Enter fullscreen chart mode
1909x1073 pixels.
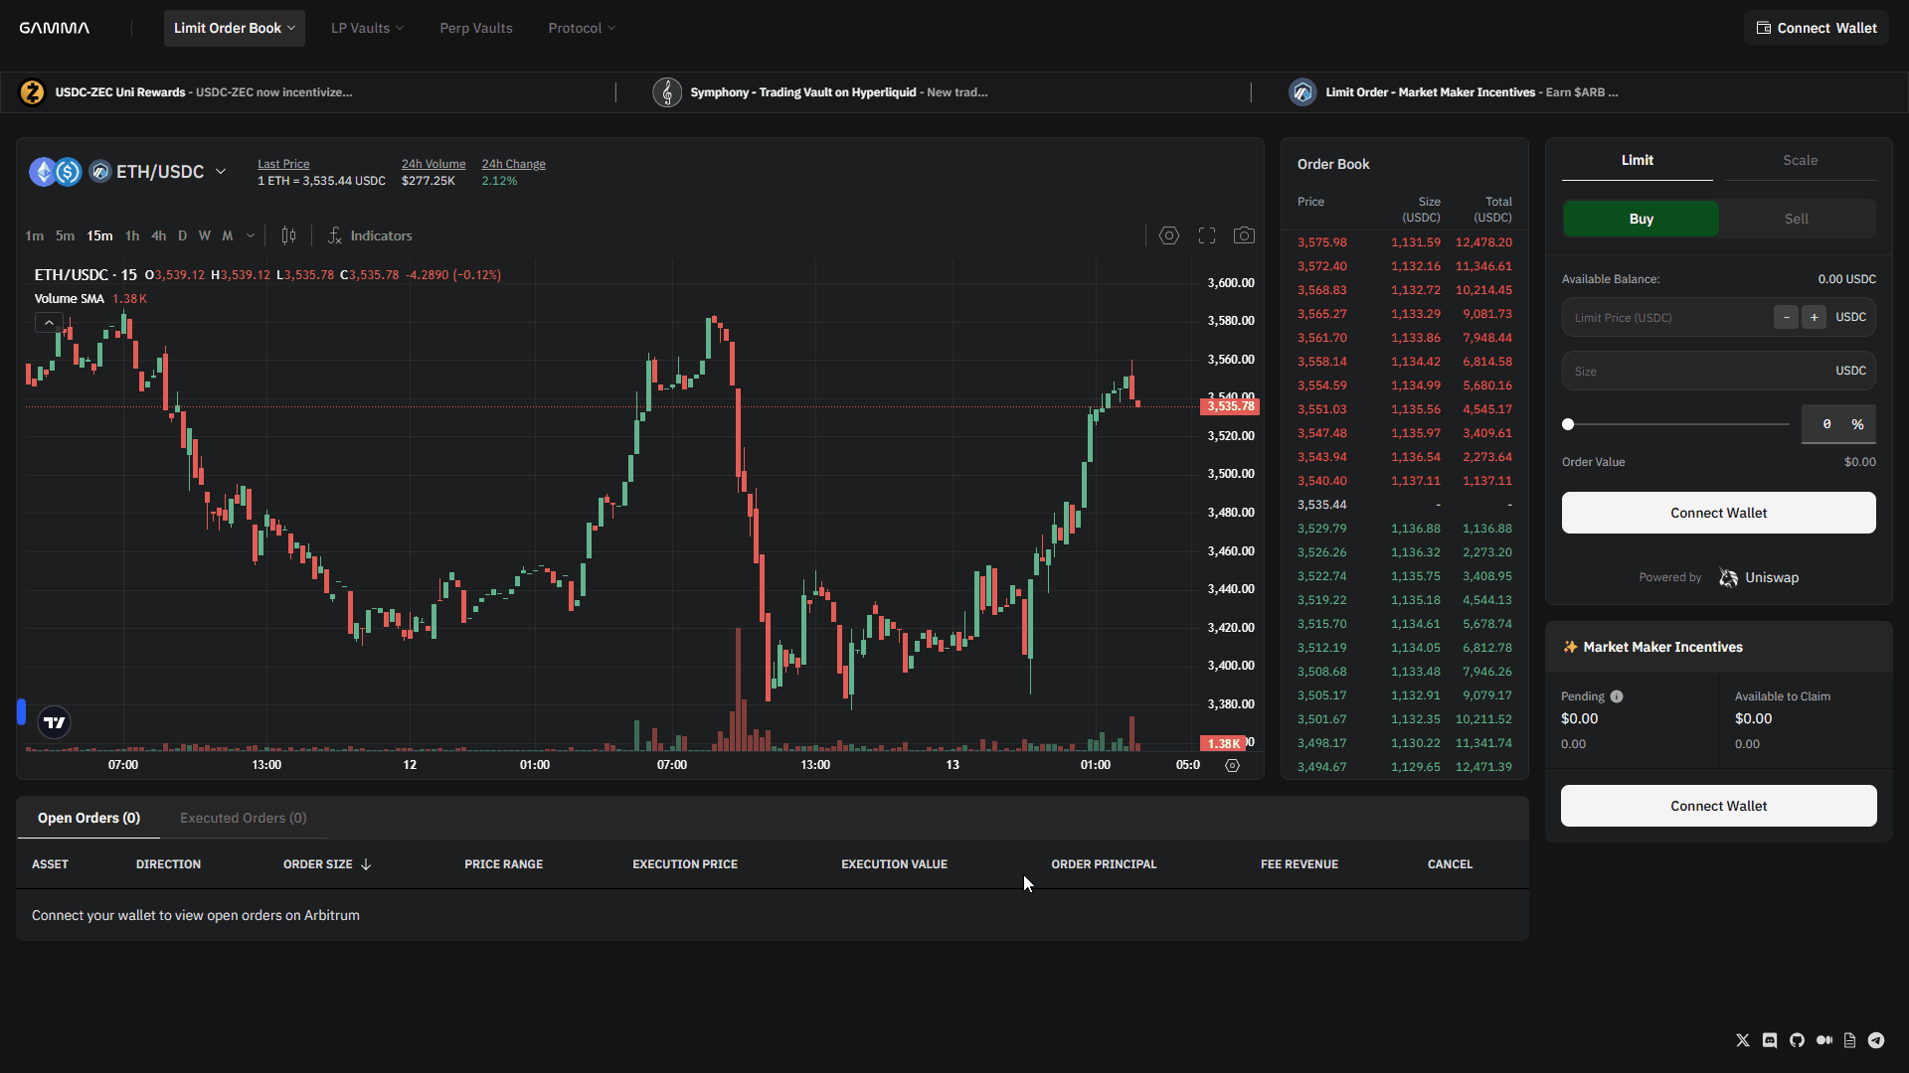coord(1206,235)
